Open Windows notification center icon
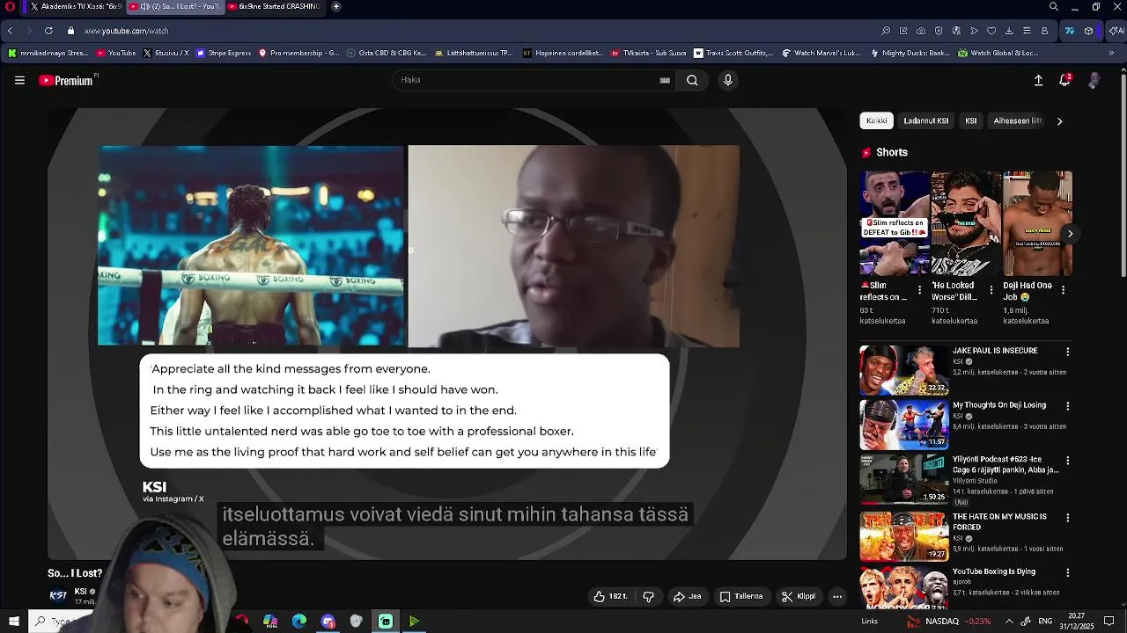1127x633 pixels. [1109, 622]
